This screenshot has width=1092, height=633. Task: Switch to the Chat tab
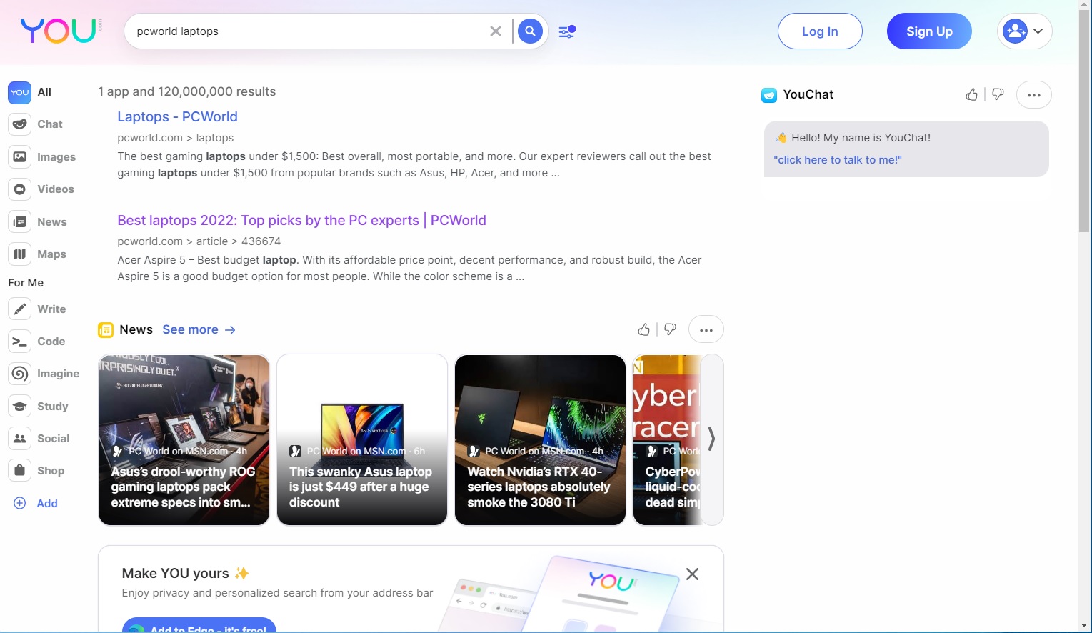pos(36,124)
